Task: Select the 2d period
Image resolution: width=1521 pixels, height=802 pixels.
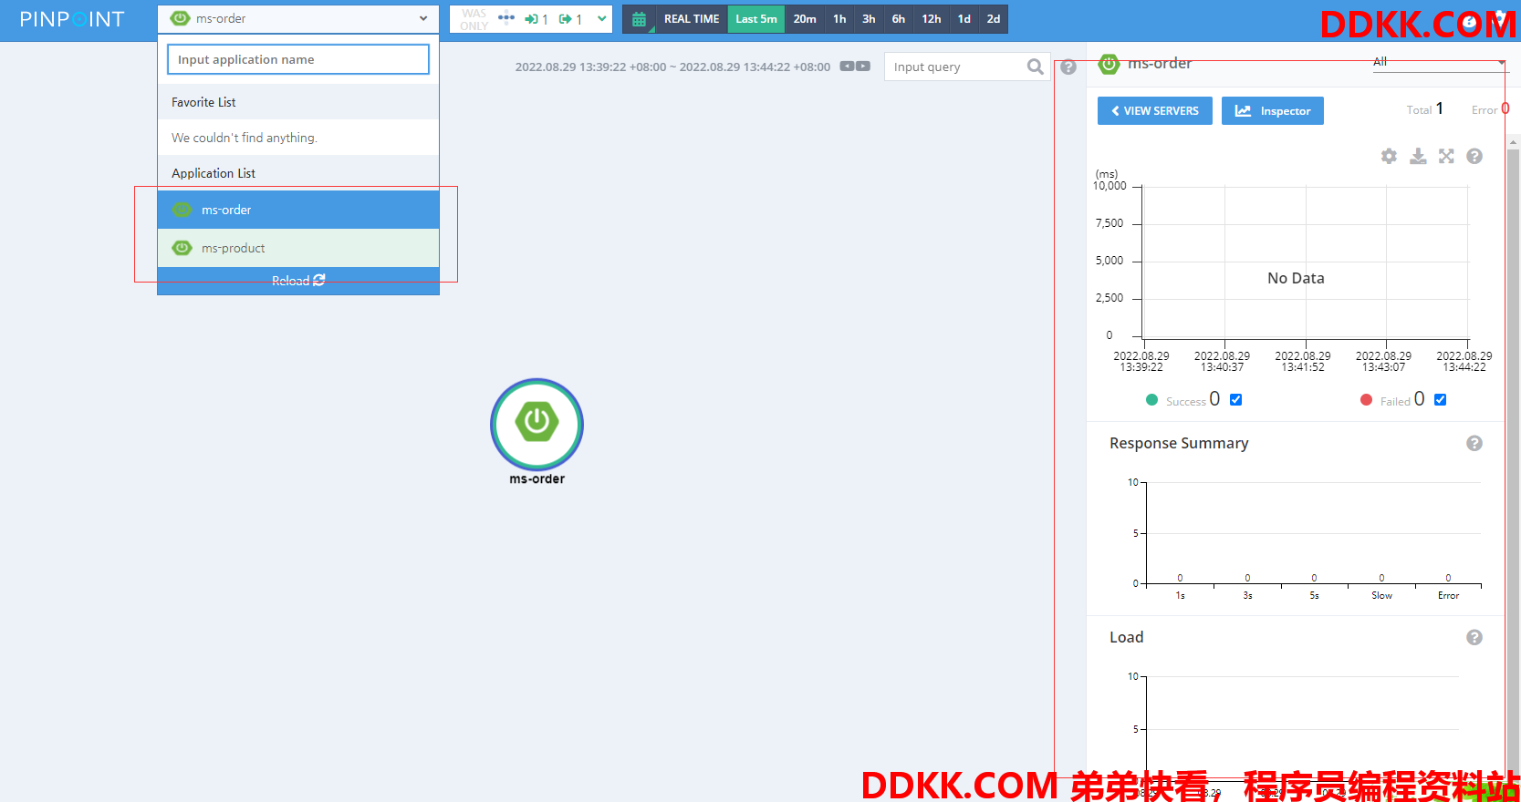Action: click(x=994, y=19)
